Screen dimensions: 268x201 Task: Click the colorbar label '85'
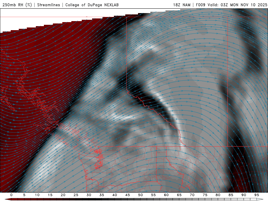231,195
